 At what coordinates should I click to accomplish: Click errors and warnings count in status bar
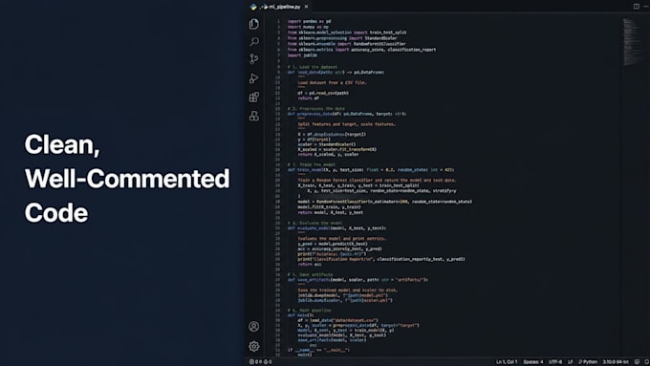[x=261, y=362]
